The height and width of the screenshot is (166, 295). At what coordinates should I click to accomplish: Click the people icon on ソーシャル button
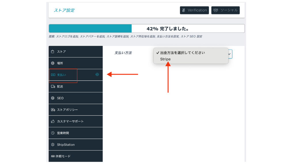point(215,10)
